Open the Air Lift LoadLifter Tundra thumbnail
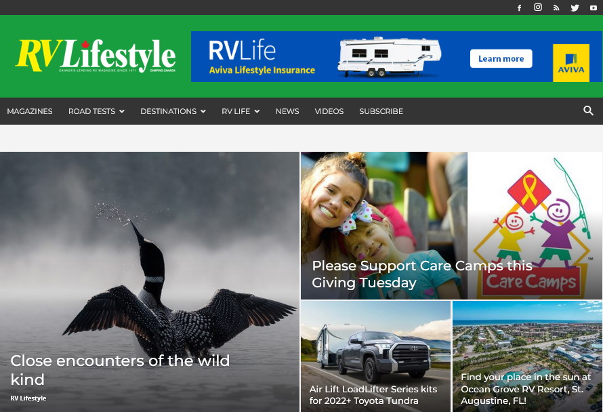The width and height of the screenshot is (603, 412). click(375, 356)
